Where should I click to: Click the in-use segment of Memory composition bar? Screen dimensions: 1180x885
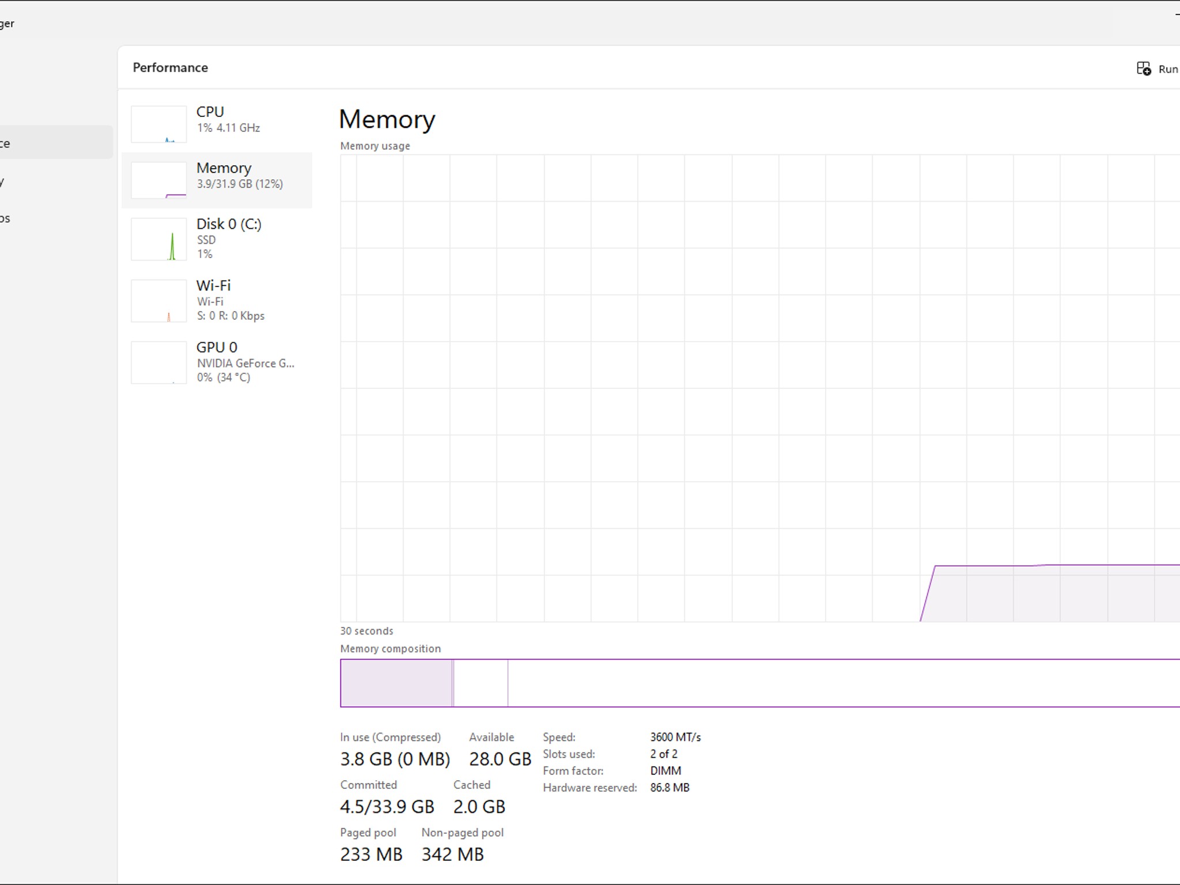pos(396,683)
